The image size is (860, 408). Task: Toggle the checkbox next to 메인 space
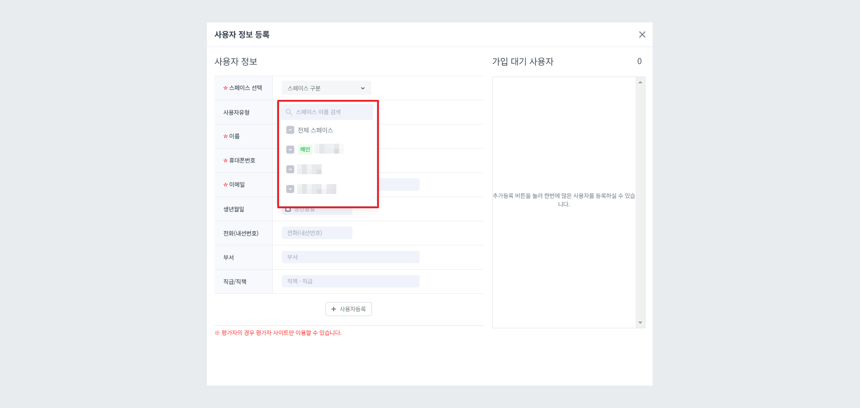point(290,150)
